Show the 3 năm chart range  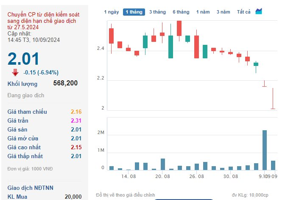(x=224, y=12)
